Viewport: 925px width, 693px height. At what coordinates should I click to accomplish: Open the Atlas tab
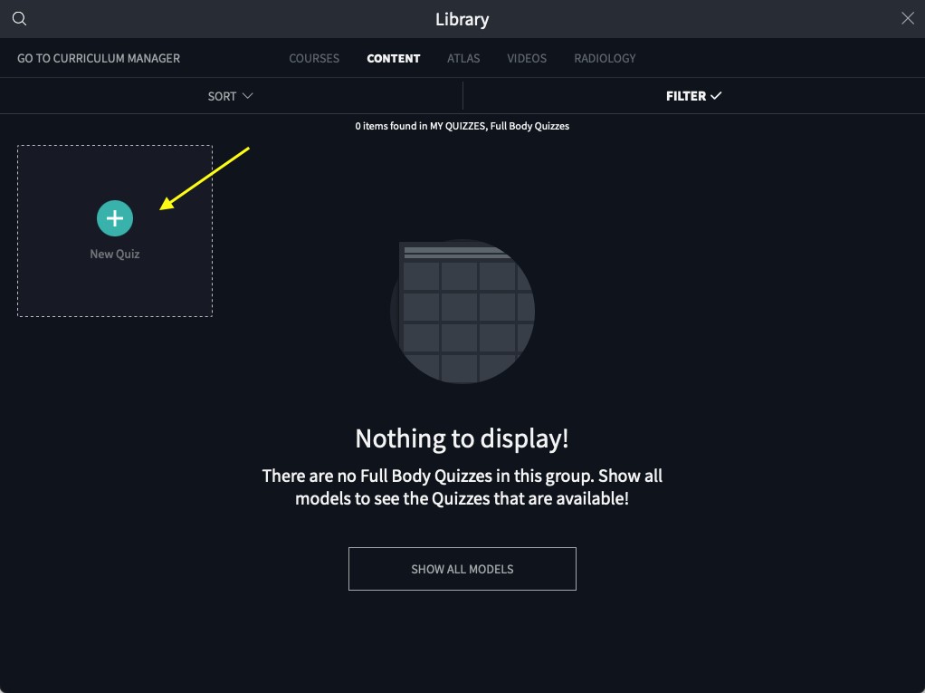tap(463, 58)
